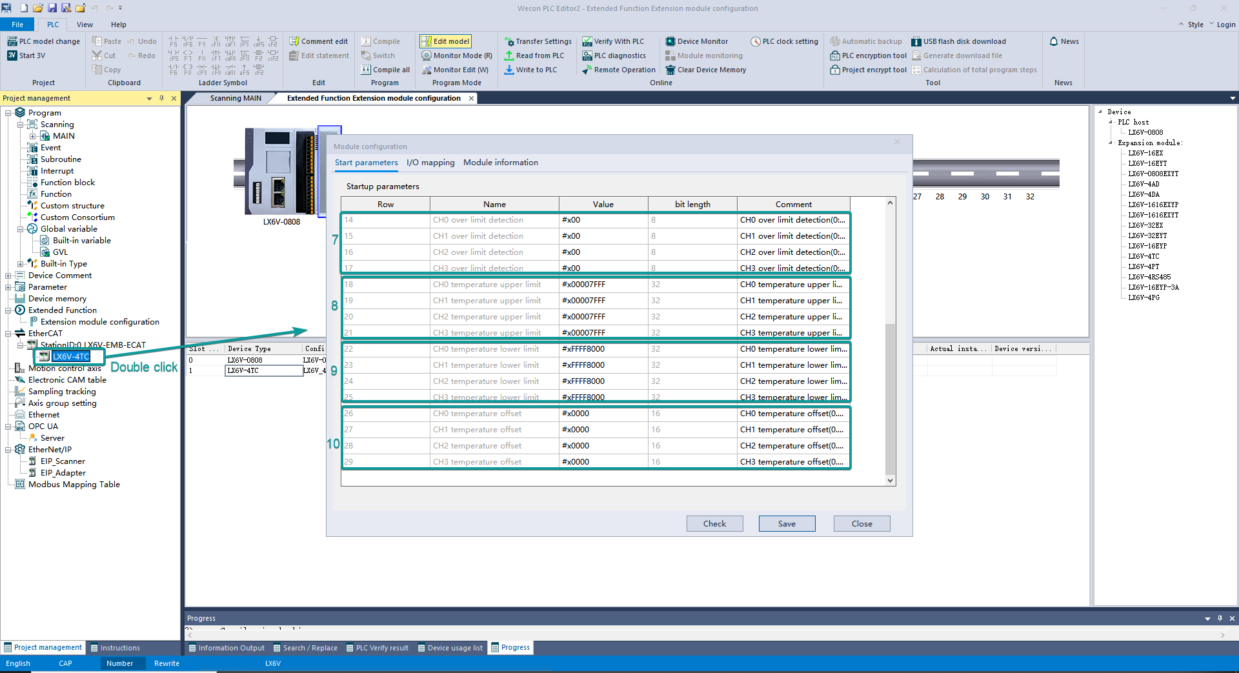Collapse the EtherCAT tree node
The image size is (1239, 673).
coord(8,334)
